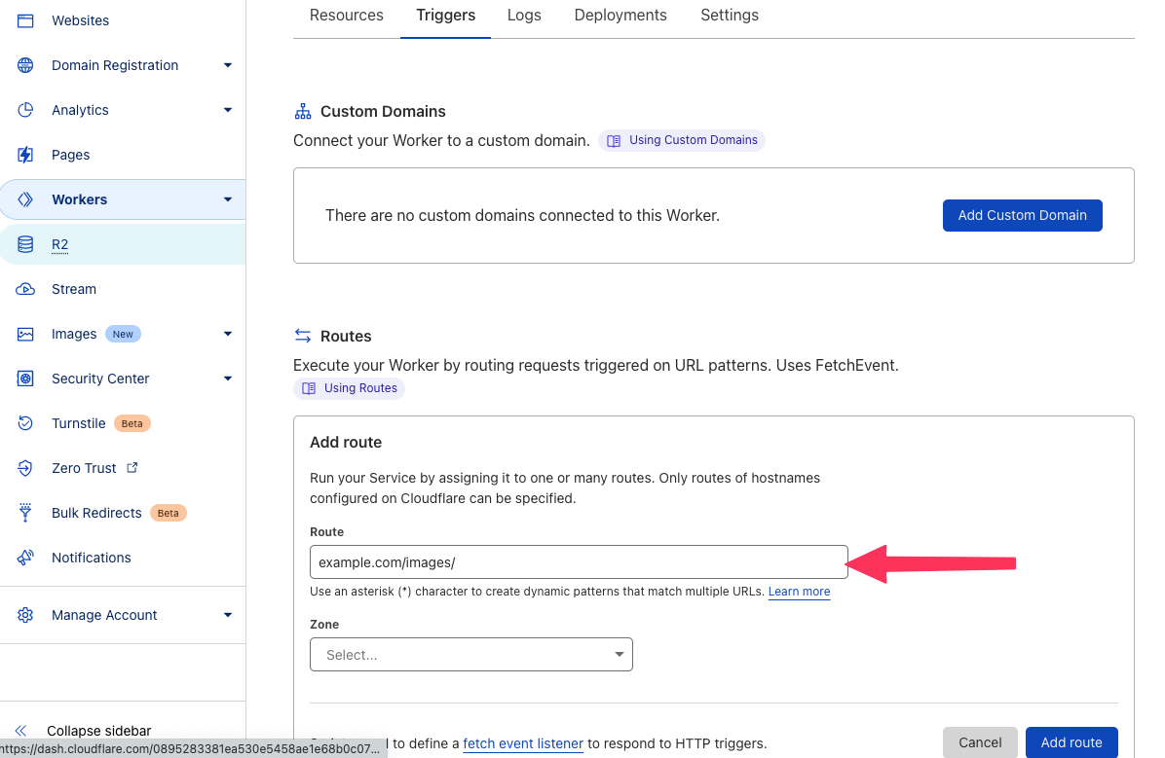Expand the Analytics submenu arrow
This screenshot has width=1165, height=758.
(228, 110)
